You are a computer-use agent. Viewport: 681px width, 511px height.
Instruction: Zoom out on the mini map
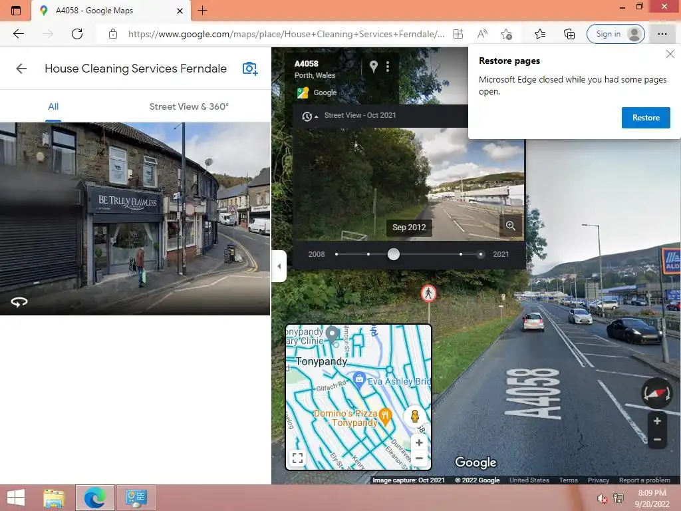[x=419, y=458]
